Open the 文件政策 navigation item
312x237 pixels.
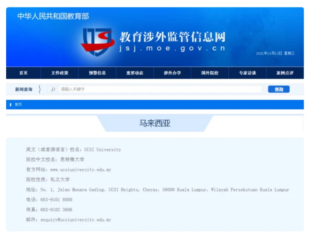pos(60,73)
